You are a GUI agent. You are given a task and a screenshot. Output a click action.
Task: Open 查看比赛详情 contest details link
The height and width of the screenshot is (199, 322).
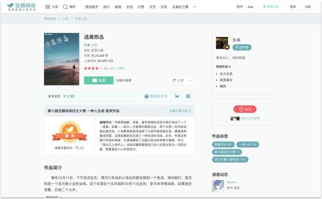(180, 111)
